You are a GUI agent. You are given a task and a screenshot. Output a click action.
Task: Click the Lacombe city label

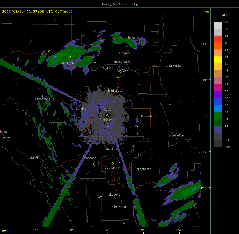125,53
